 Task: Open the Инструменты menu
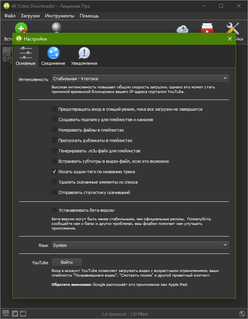(60, 16)
